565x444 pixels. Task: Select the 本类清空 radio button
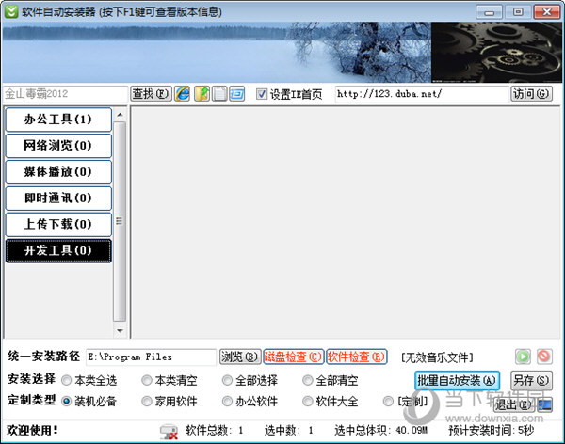pos(147,380)
